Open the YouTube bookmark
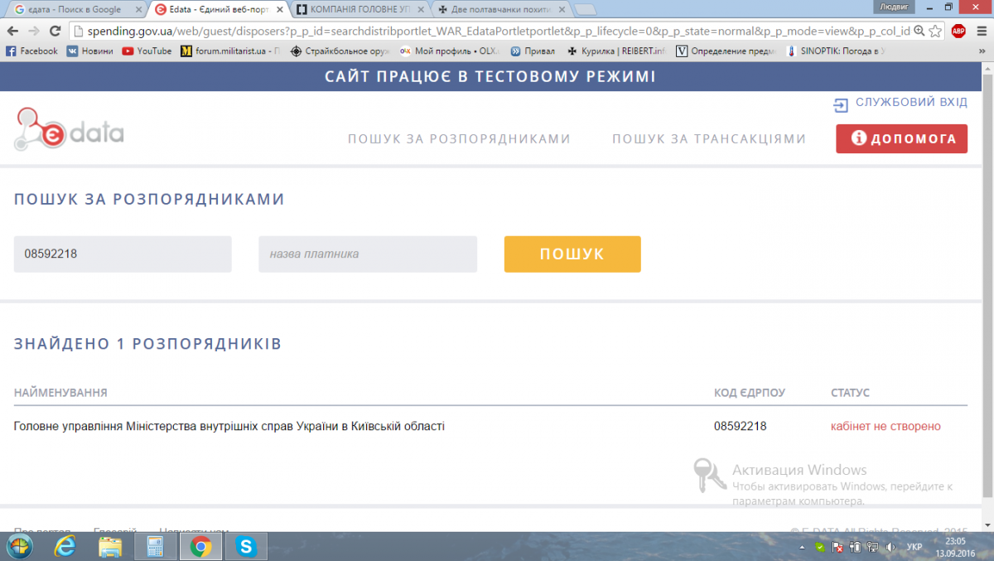This screenshot has width=994, height=561. [147, 51]
